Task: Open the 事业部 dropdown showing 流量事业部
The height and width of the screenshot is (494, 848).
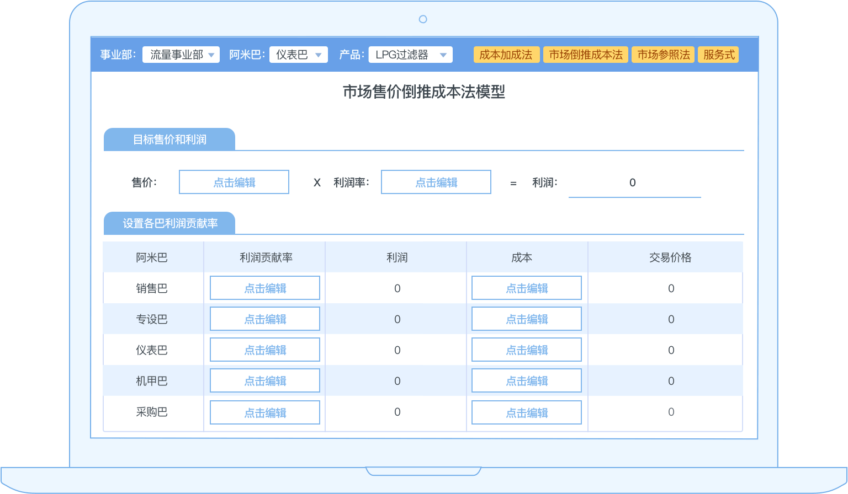Action: 181,55
